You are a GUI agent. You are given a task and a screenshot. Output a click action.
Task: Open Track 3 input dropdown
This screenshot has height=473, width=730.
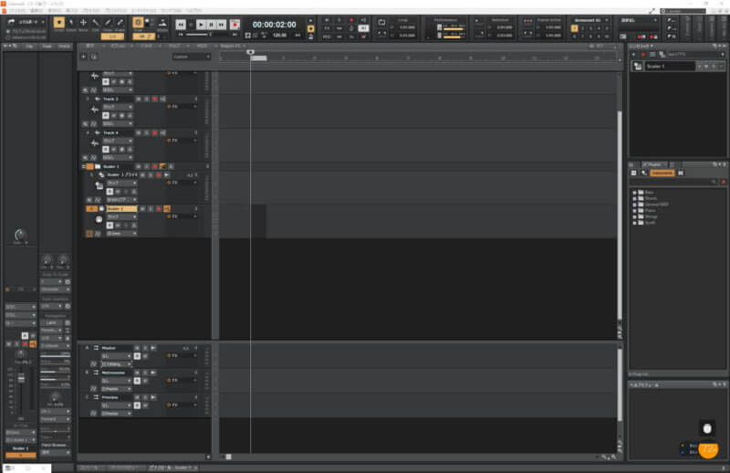[118, 107]
